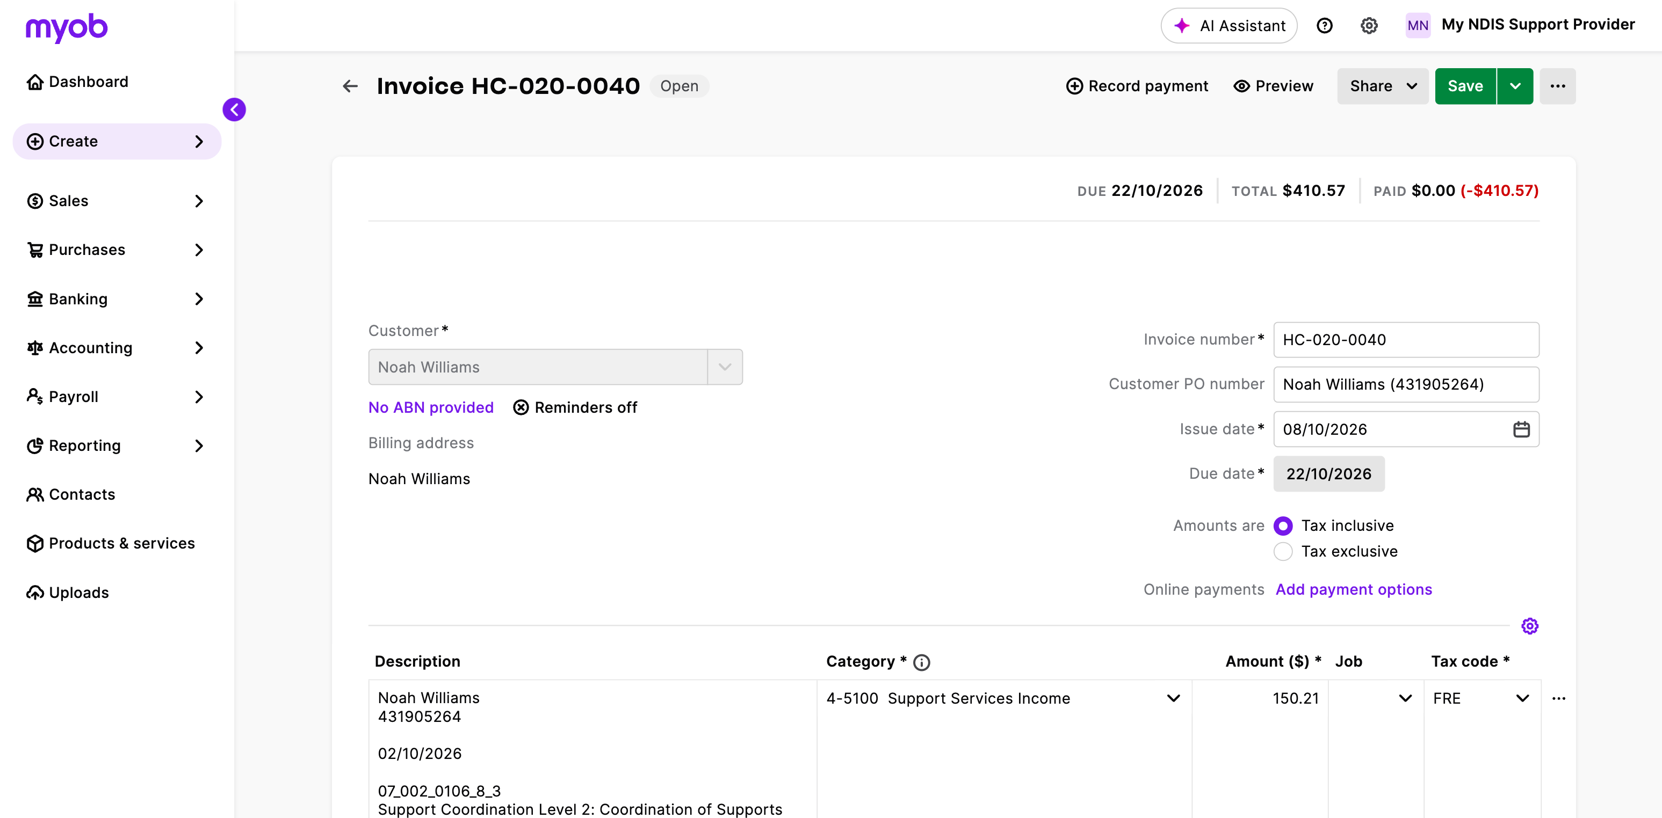Expand the Banking menu
The height and width of the screenshot is (818, 1662).
[117, 299]
